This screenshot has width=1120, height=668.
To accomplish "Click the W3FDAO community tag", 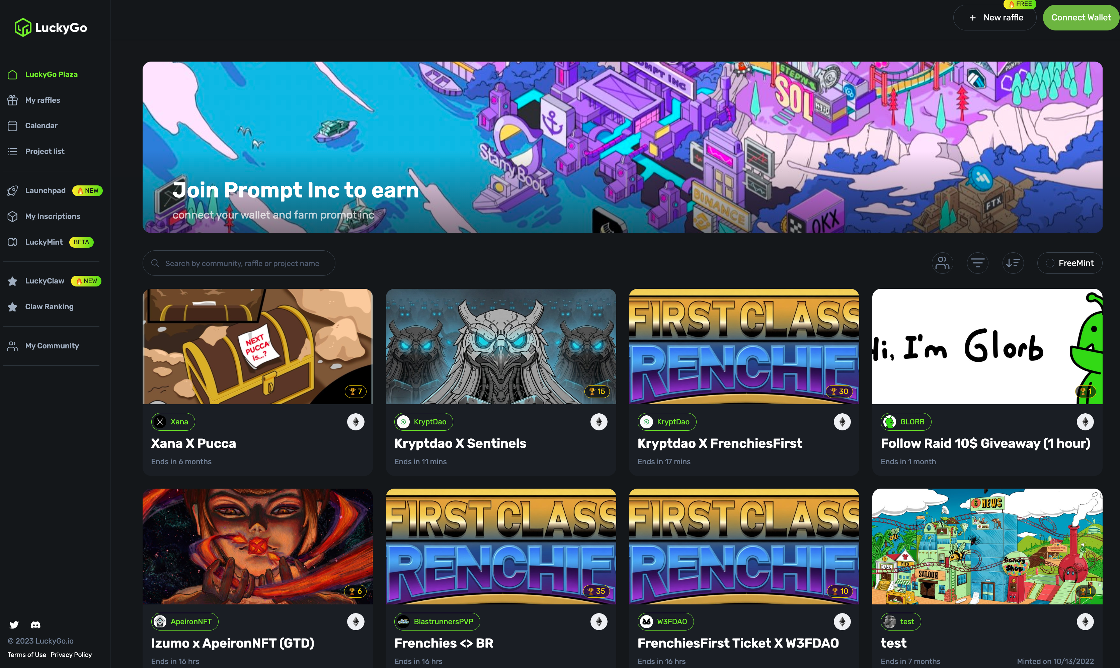I will pyautogui.click(x=665, y=621).
